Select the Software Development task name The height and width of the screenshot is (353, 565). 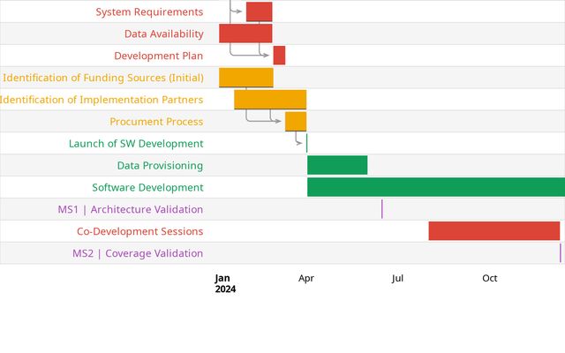pos(147,187)
